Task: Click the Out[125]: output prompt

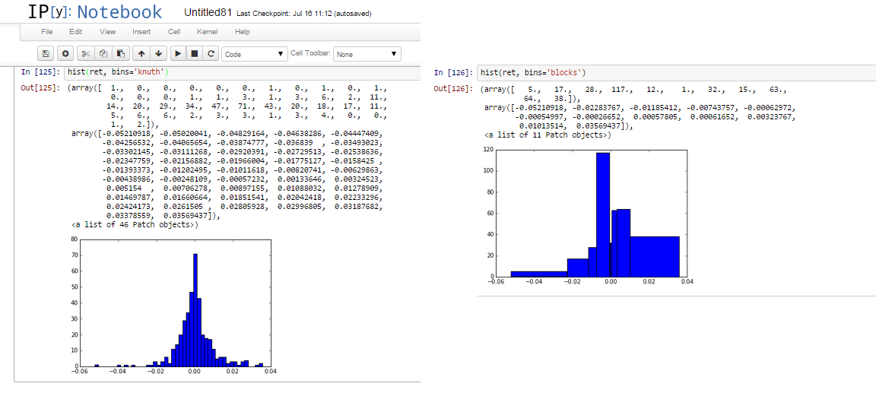Action: 41,88
